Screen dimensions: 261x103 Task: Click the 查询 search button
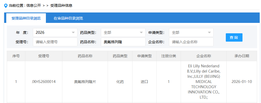(234, 37)
